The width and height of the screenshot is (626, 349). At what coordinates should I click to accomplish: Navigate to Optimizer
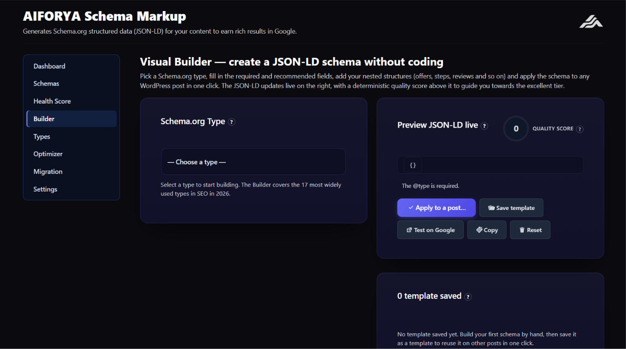pos(71,154)
